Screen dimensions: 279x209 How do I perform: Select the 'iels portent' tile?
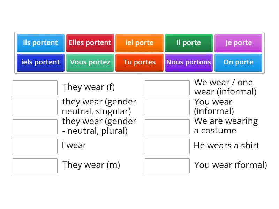(40, 62)
